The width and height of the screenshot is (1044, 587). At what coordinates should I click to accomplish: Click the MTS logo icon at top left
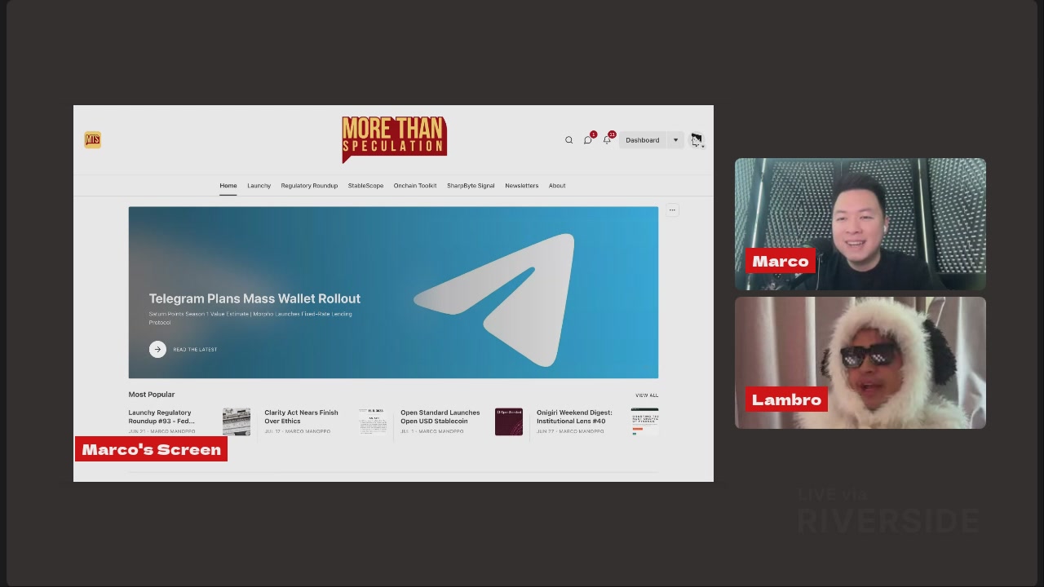[x=92, y=139]
